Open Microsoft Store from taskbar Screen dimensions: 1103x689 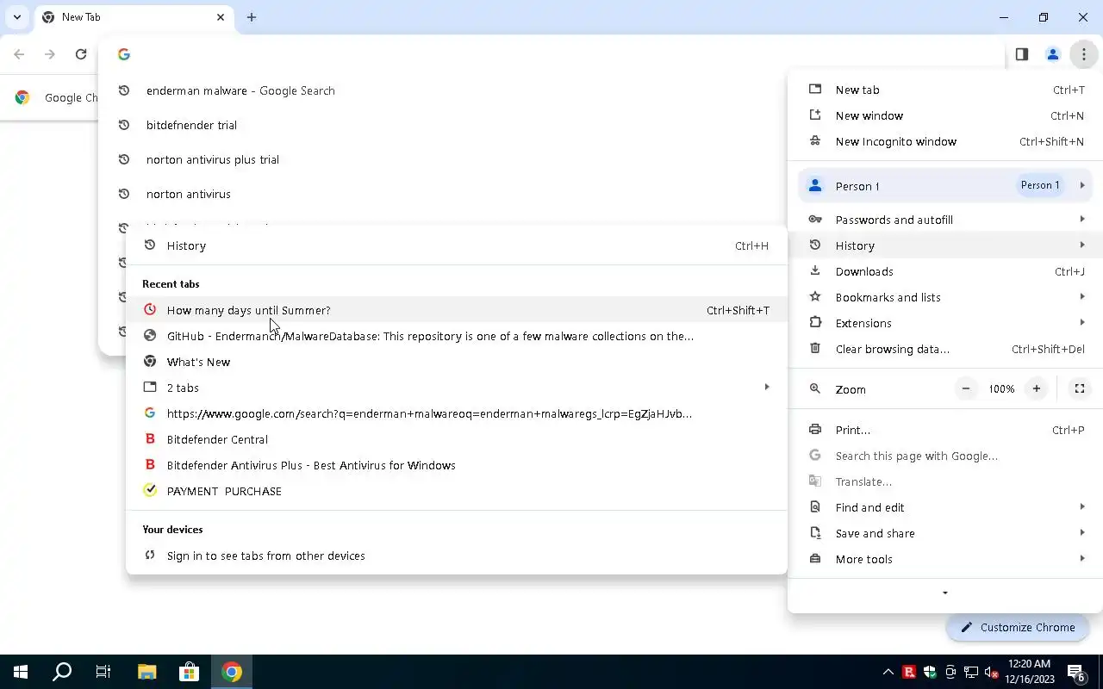pos(189,672)
